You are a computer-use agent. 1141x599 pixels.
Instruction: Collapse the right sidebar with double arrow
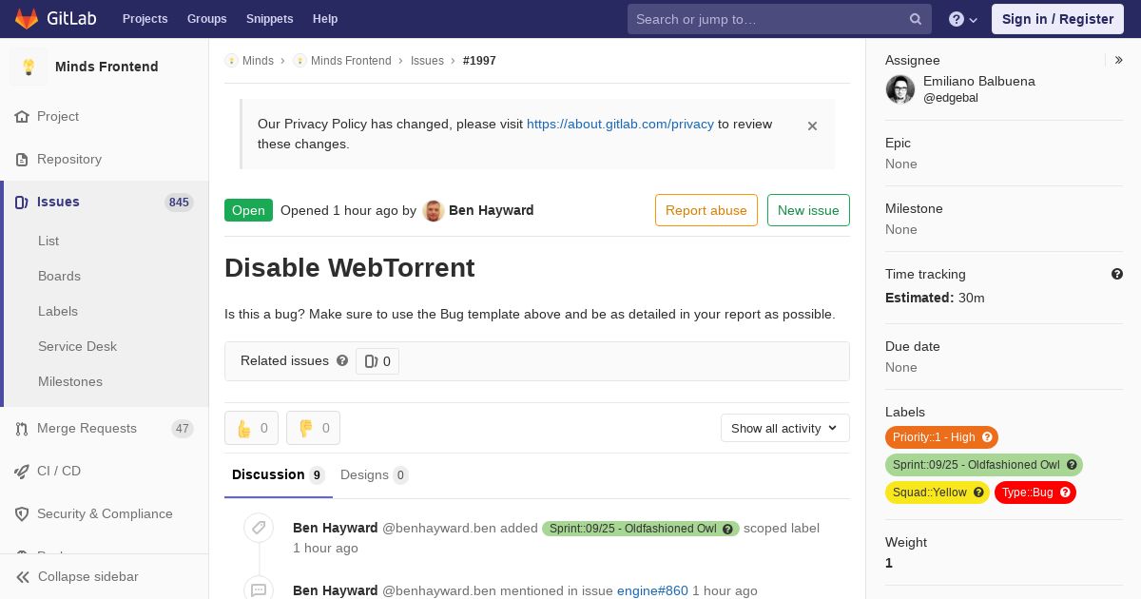(x=1119, y=60)
